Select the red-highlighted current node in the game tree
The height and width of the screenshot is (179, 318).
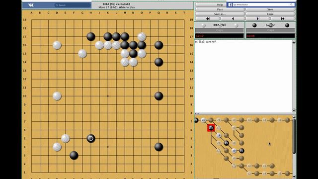[211, 128]
